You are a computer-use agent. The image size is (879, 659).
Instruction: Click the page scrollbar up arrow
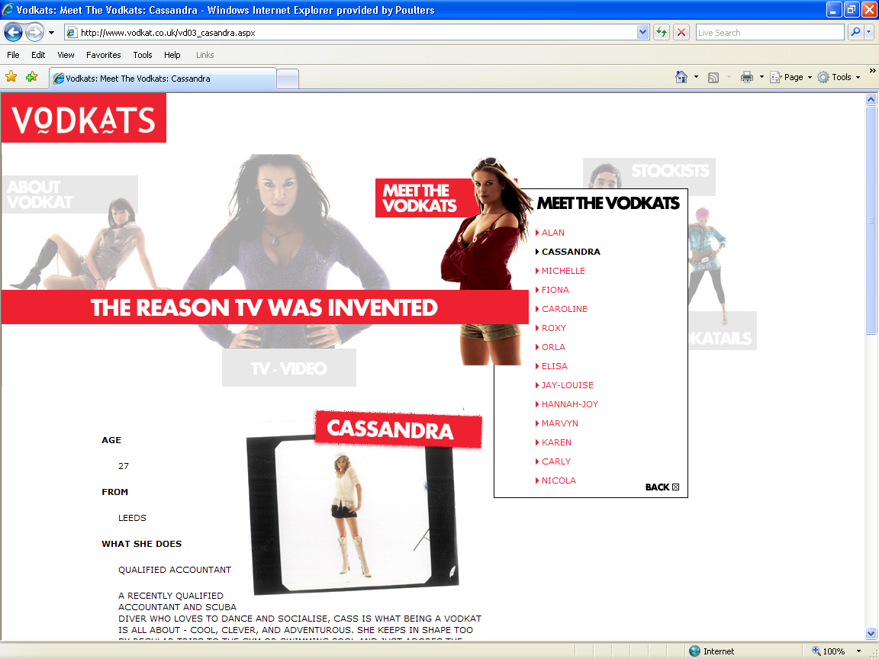click(871, 100)
